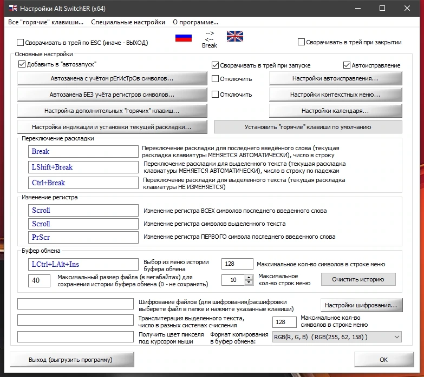Open 'Автозамена БЕЗ учёта регистров символов...'
This screenshot has height=377, width=424.
[x=112, y=95]
